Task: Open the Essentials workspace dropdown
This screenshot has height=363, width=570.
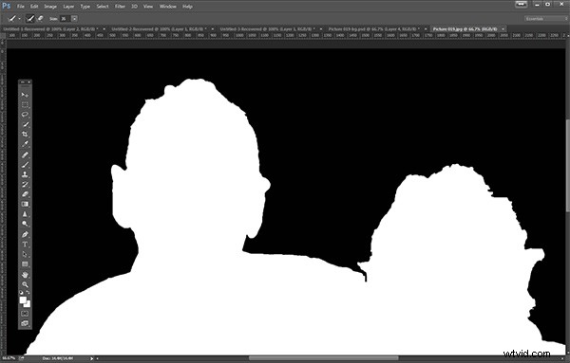Action: [545, 19]
